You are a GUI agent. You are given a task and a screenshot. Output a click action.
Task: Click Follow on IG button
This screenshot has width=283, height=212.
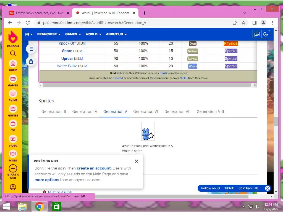coord(210,188)
